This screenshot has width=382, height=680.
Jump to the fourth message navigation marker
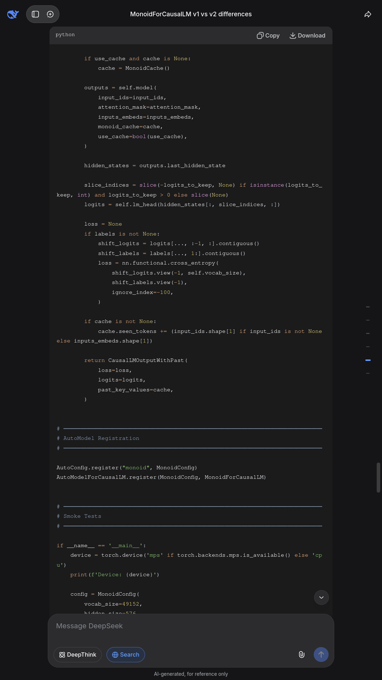click(x=368, y=347)
